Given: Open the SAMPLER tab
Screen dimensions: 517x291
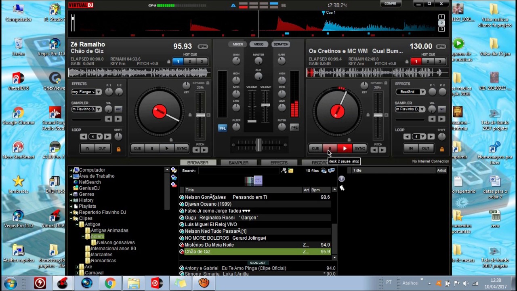Looking at the screenshot, I should 239,163.
